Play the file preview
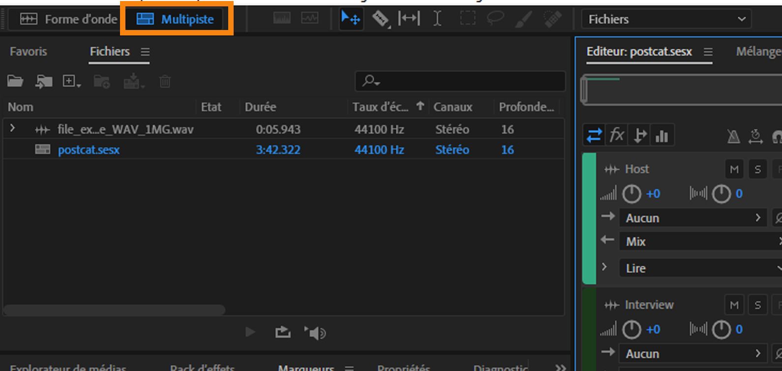782x371 pixels. pos(250,333)
